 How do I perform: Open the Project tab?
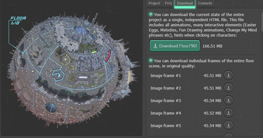(154, 3)
